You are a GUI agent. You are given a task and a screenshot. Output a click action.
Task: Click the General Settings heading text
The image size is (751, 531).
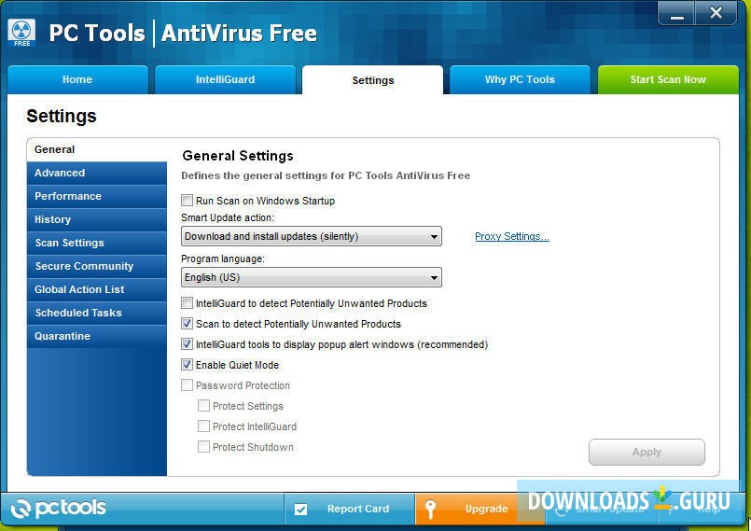coord(238,156)
